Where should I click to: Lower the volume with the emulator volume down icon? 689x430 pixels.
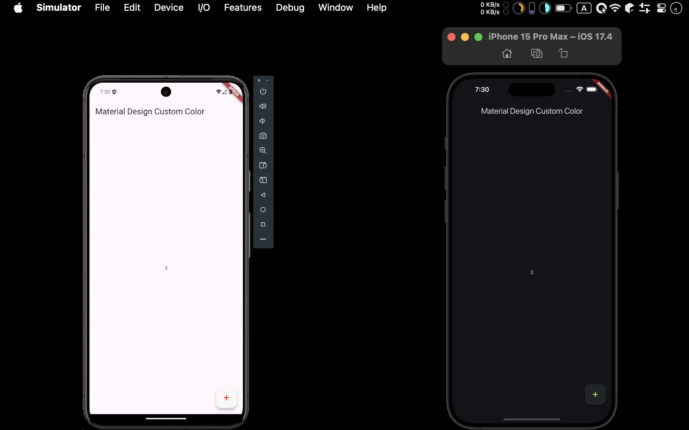coord(262,121)
